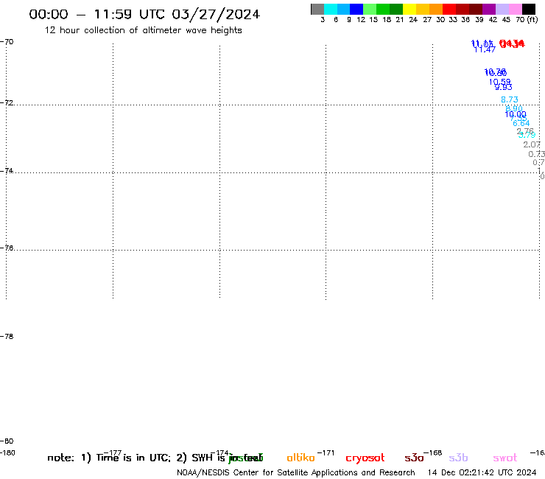Click the black swatch at the colorbar end
Viewport: 545px width, 479px height.
[x=529, y=9]
